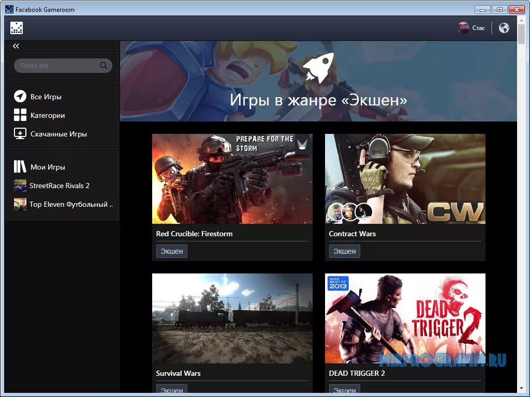
Task: Click the user avatar for Стас
Action: pyautogui.click(x=463, y=28)
